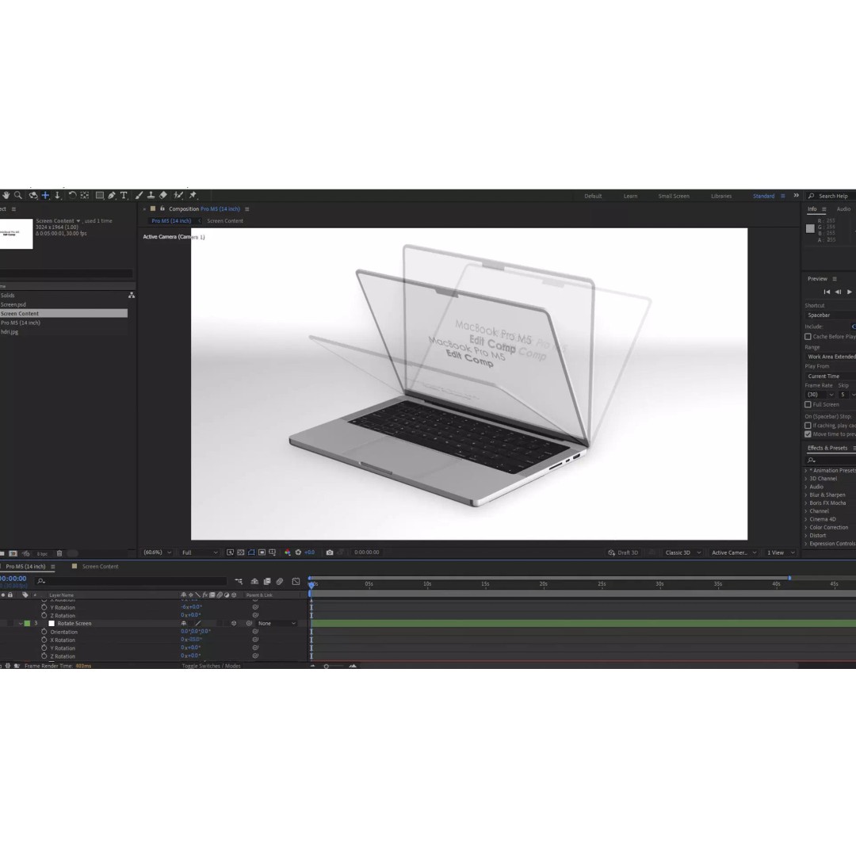Collapse the Rotate Screen layer properties
The height and width of the screenshot is (856, 856).
(x=21, y=624)
